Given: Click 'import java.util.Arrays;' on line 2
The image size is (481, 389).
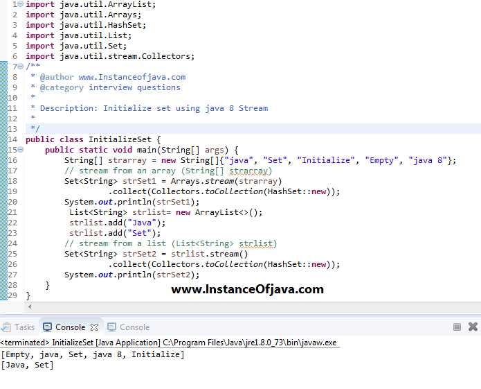Looking at the screenshot, I should 84,15.
